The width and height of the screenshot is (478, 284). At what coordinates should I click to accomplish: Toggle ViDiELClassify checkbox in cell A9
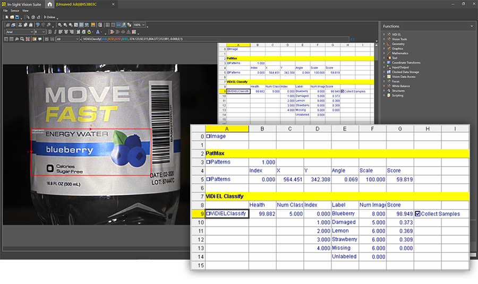208,214
